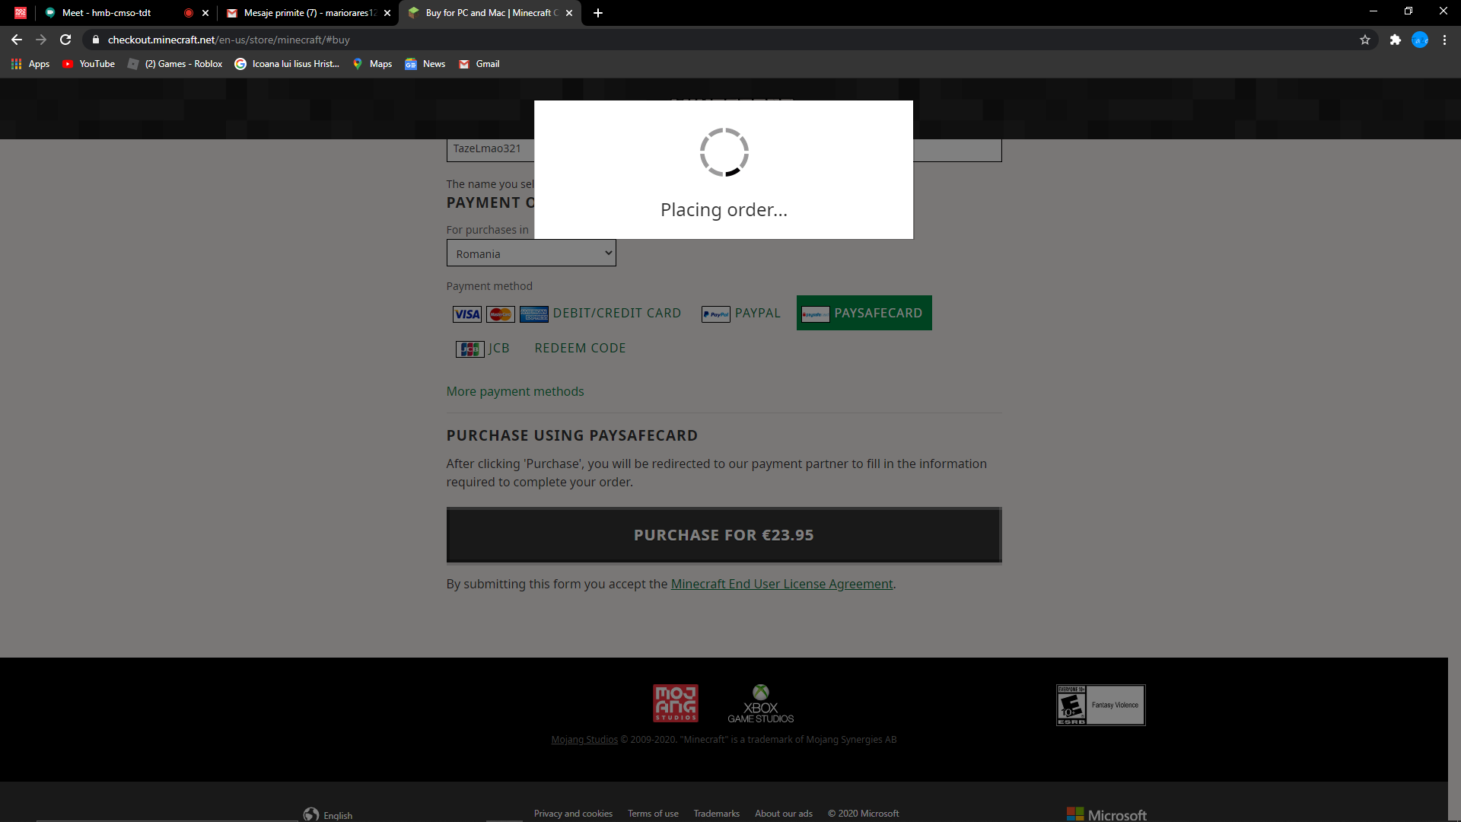The width and height of the screenshot is (1461, 822).
Task: Reload the Minecraft checkout page
Action: (x=65, y=40)
